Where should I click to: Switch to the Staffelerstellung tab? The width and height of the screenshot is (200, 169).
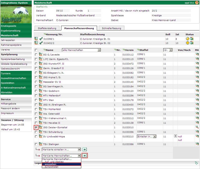click(47, 28)
